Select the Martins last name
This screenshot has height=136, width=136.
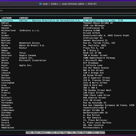click(x=6, y=43)
